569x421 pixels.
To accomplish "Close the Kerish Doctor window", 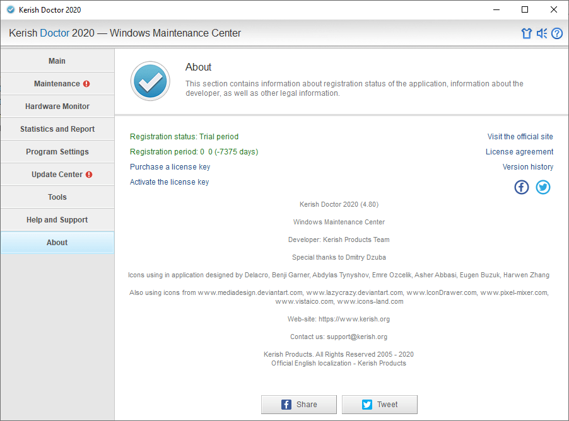I will click(553, 10).
